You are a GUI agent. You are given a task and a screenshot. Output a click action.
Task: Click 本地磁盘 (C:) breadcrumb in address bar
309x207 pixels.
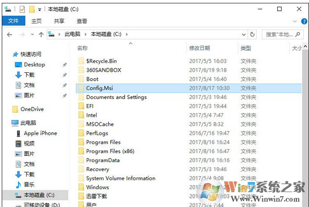[x=106, y=34]
